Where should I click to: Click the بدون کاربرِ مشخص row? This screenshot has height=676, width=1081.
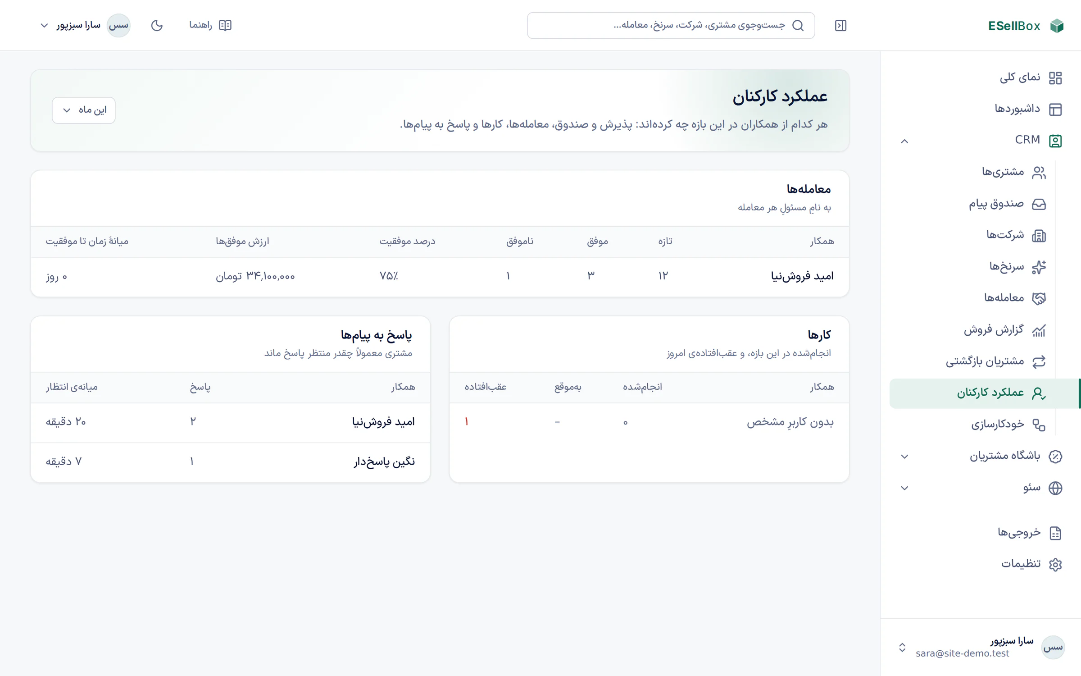click(x=649, y=422)
